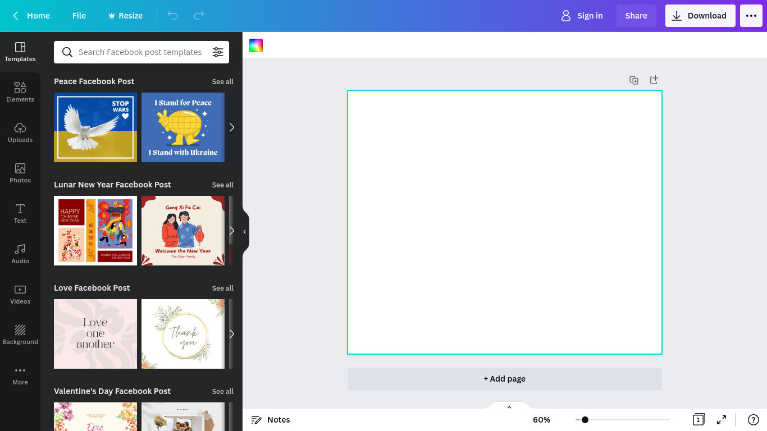Click the blank canvas page
This screenshot has height=431, width=767.
(x=505, y=222)
